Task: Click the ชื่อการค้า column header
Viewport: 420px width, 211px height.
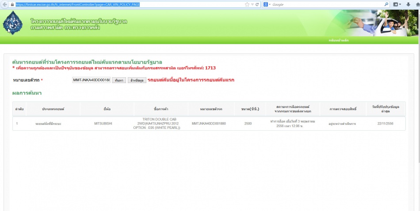Action: pos(161,109)
